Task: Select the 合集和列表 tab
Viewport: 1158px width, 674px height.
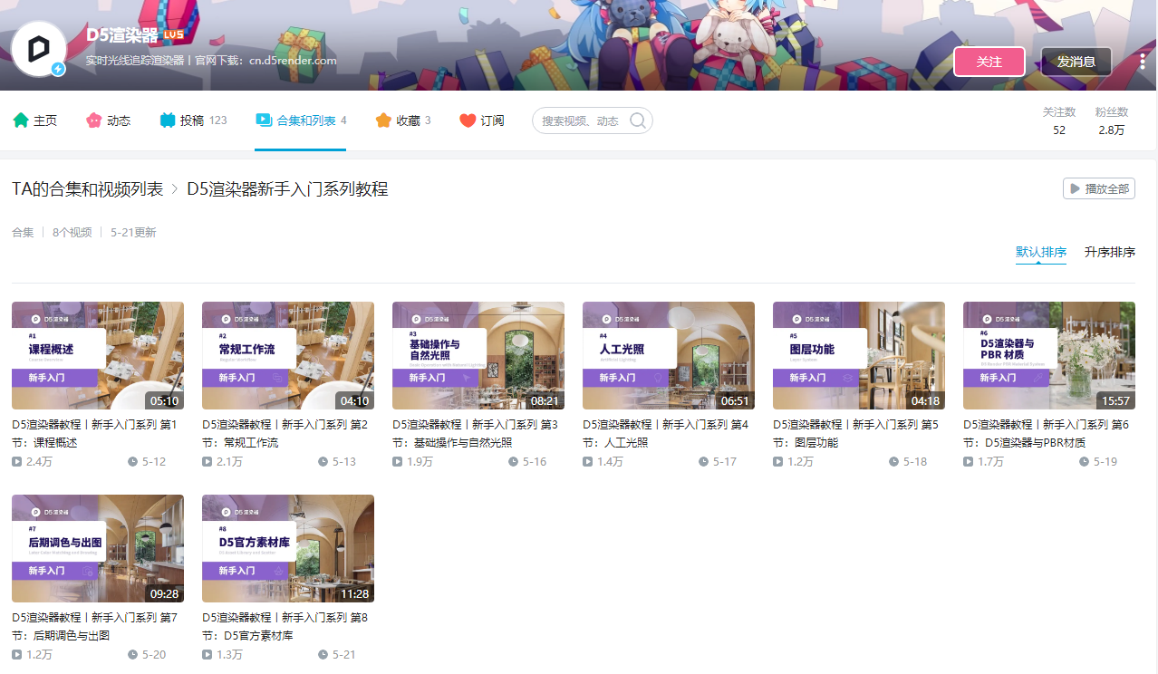Action: (x=301, y=120)
